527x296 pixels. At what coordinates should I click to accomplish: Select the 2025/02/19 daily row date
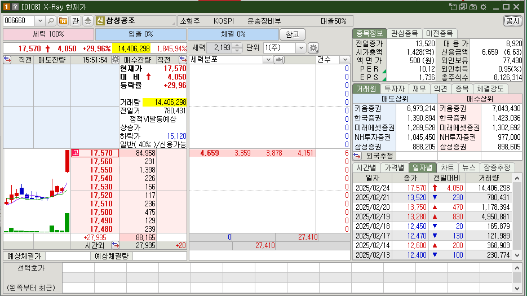click(x=373, y=217)
